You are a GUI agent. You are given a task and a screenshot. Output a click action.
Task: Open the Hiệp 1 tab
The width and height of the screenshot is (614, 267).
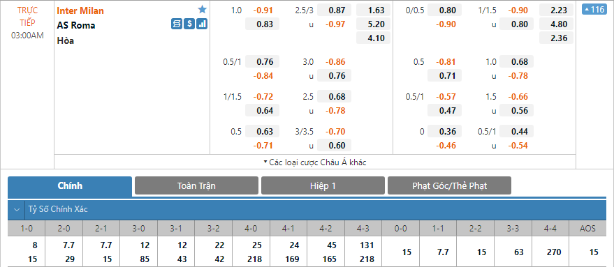point(323,185)
